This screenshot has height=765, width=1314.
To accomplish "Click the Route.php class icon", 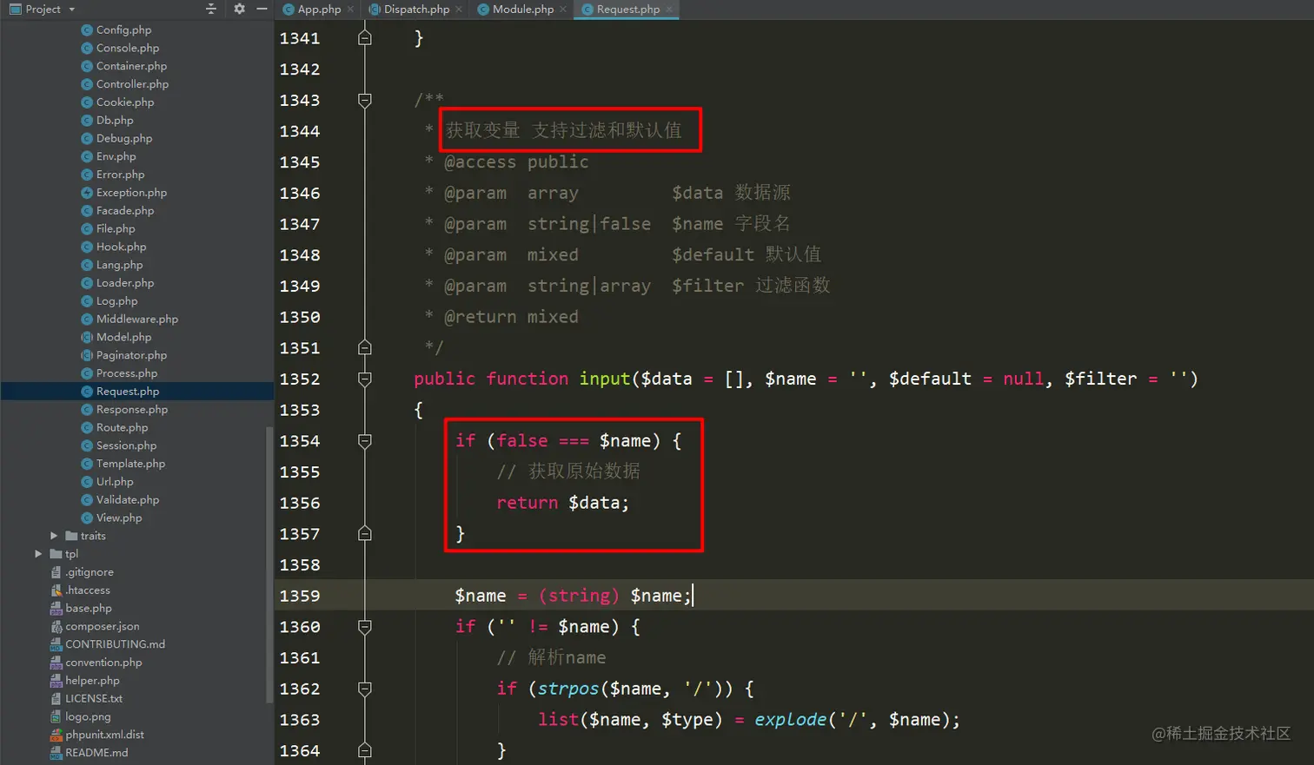I will click(x=87, y=428).
